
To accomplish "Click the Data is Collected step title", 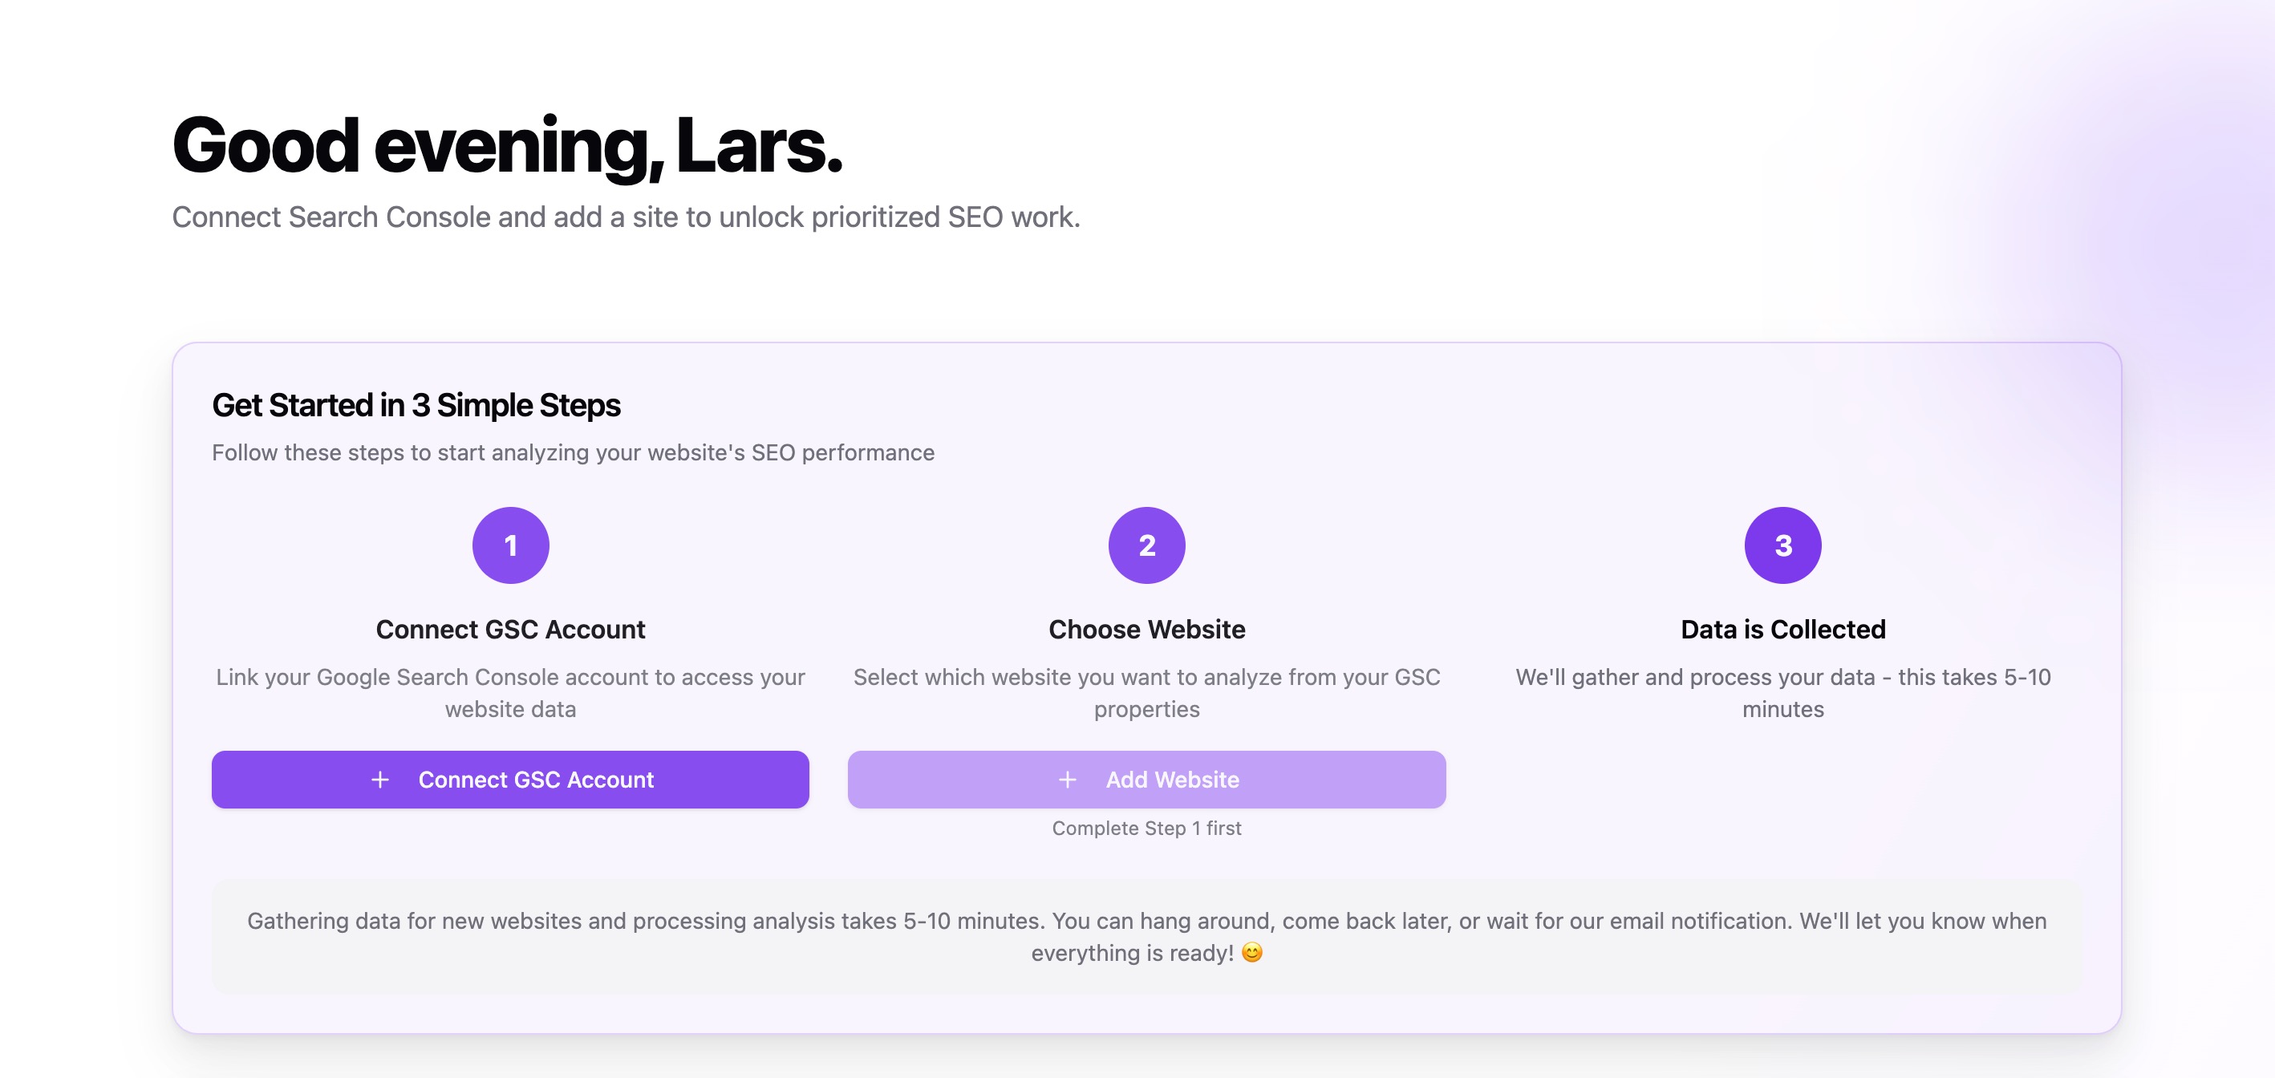I will coord(1782,629).
